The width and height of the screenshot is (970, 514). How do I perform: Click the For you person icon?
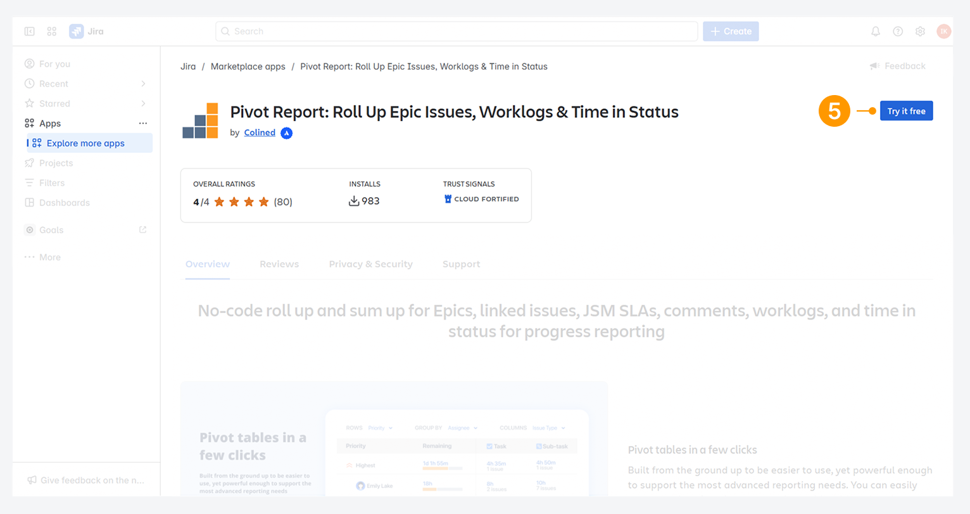coord(29,63)
